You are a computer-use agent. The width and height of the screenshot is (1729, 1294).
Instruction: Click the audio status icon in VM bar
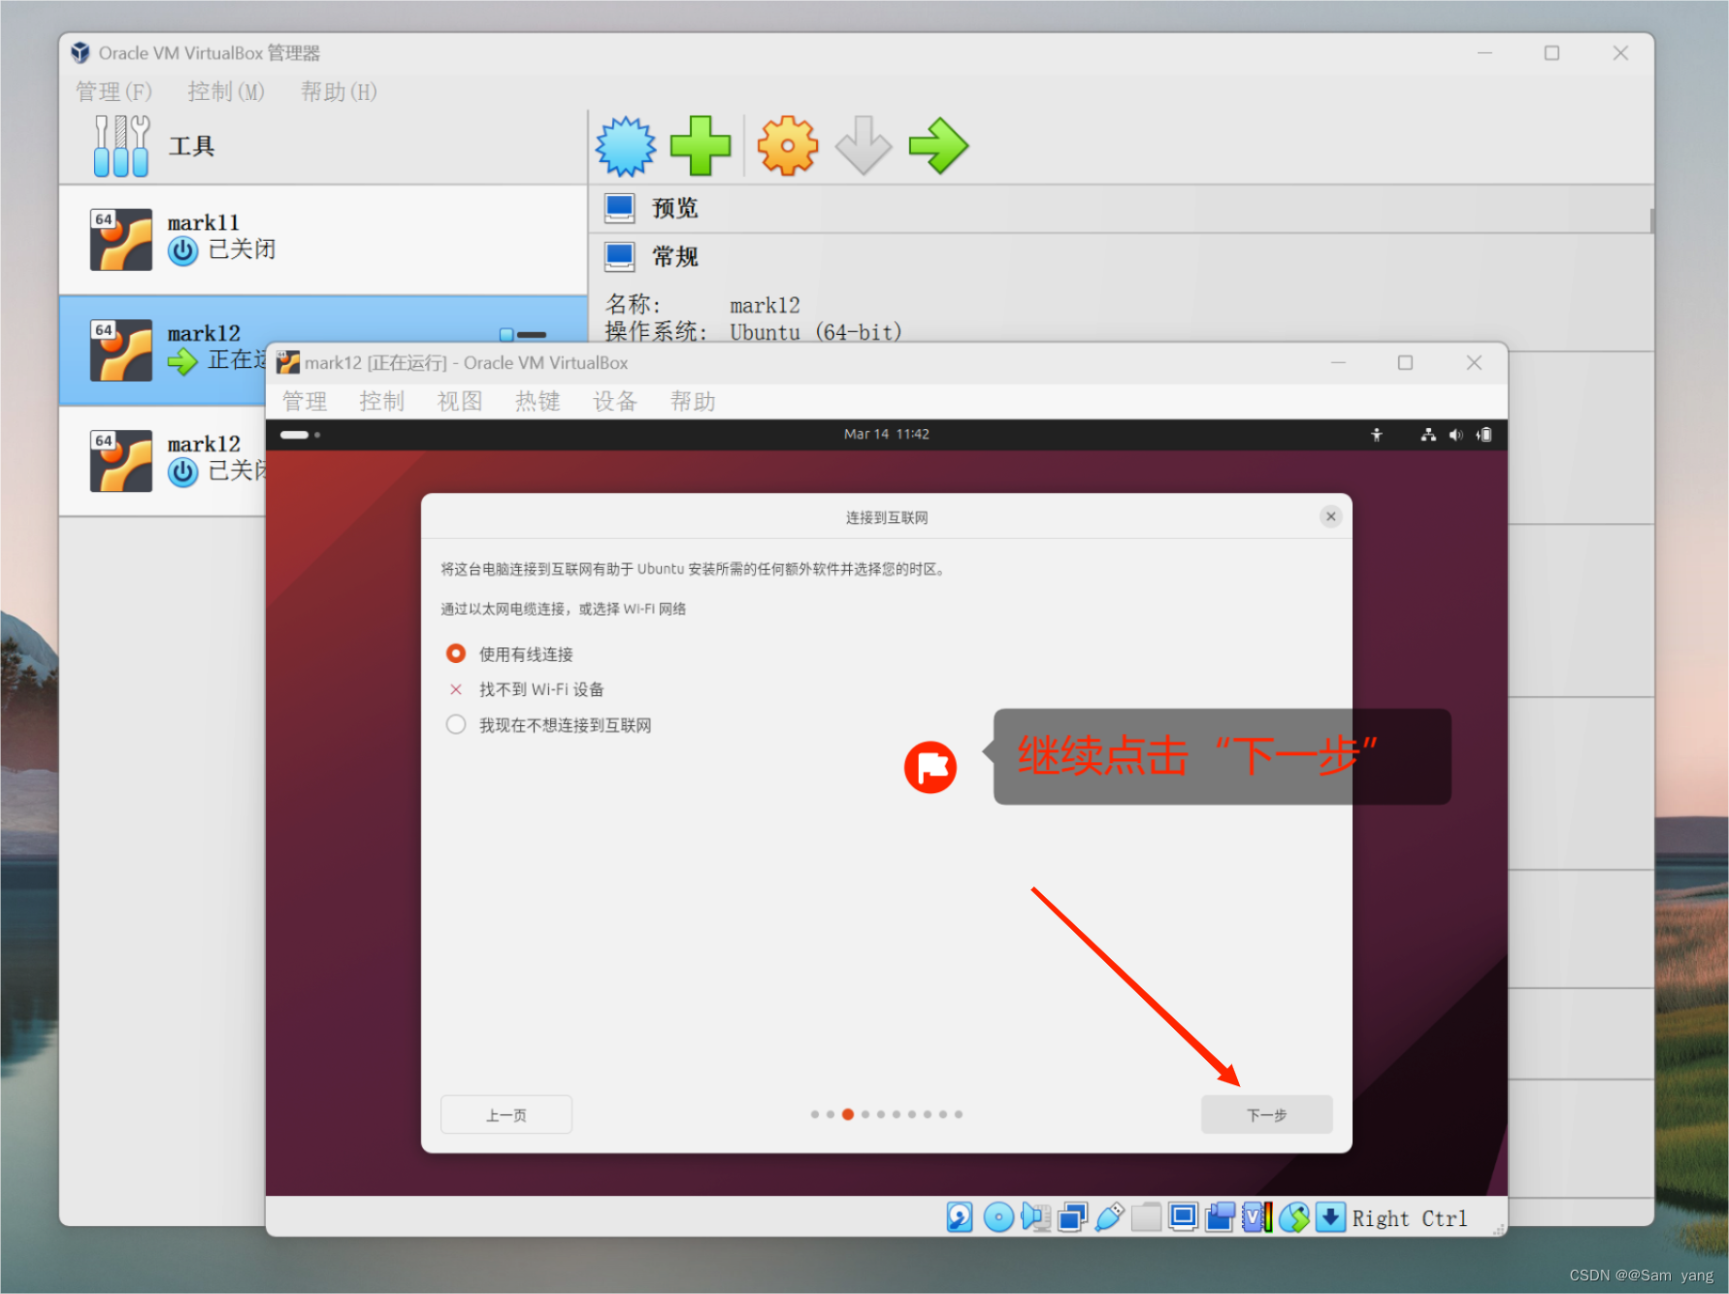1035,1216
